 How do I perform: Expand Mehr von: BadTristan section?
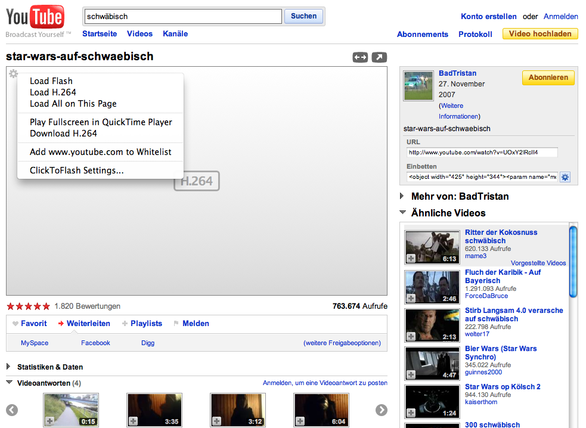402,196
